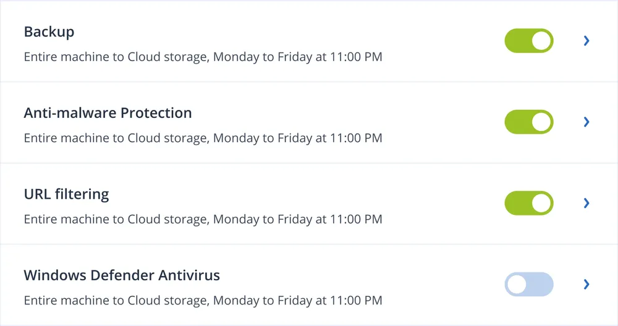Open Anti-malware Protection details chevron
The height and width of the screenshot is (326, 618).
(586, 122)
